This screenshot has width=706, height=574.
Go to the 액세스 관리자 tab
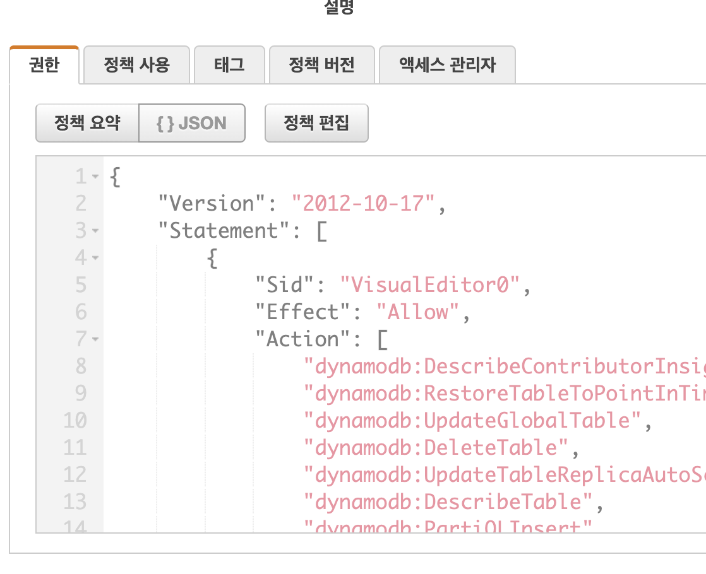(x=447, y=65)
